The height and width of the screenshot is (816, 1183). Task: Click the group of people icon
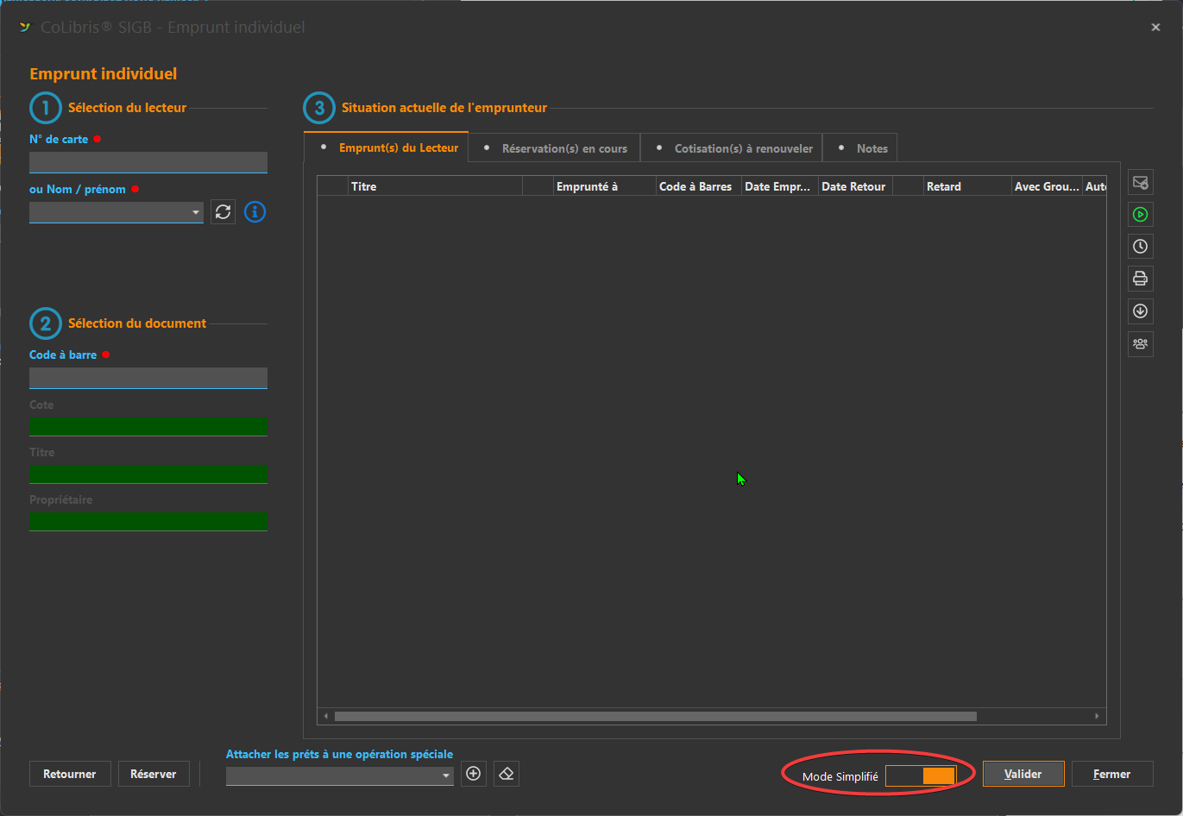click(1140, 344)
